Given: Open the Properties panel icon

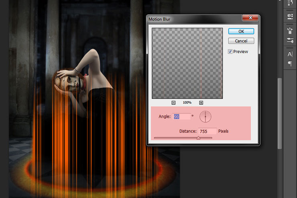Looking at the screenshot, I should 290,16.
